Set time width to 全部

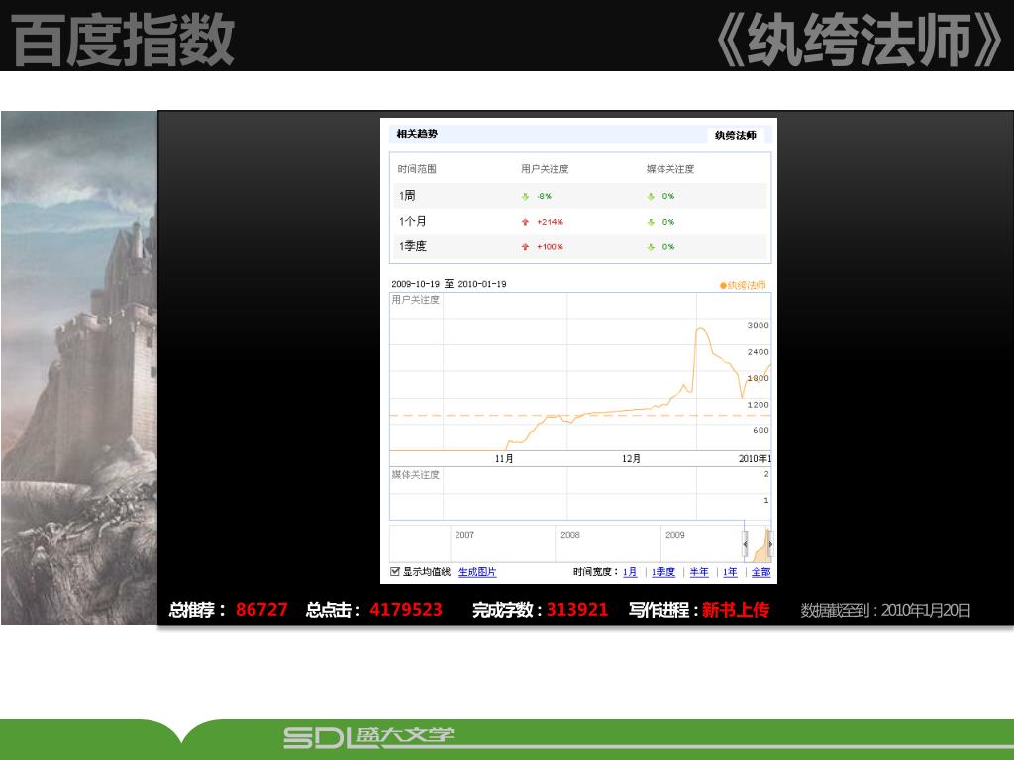(760, 572)
